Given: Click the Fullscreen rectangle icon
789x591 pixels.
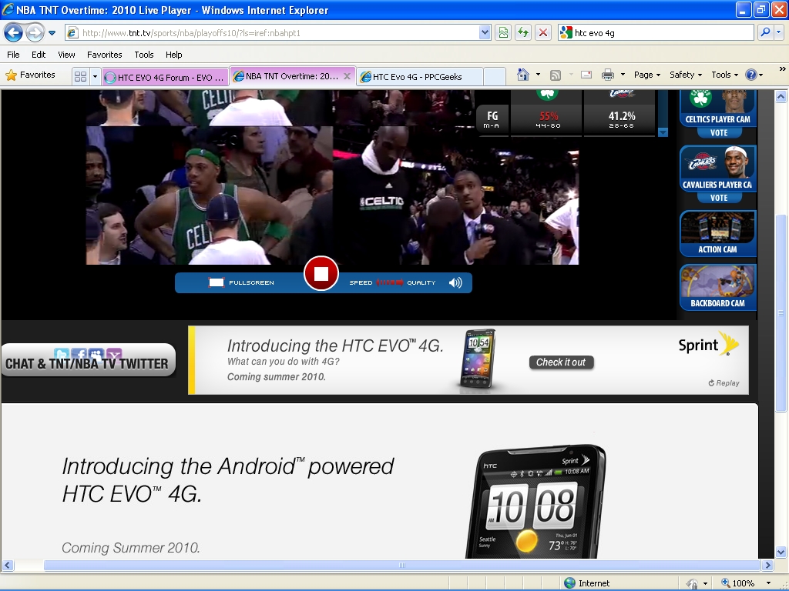Looking at the screenshot, I should tap(217, 282).
